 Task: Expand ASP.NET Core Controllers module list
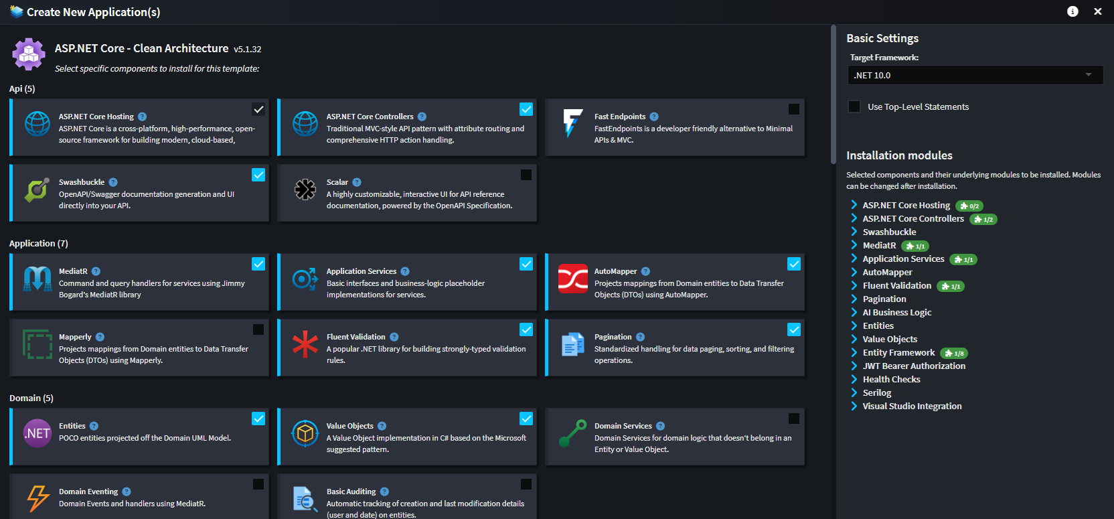854,218
